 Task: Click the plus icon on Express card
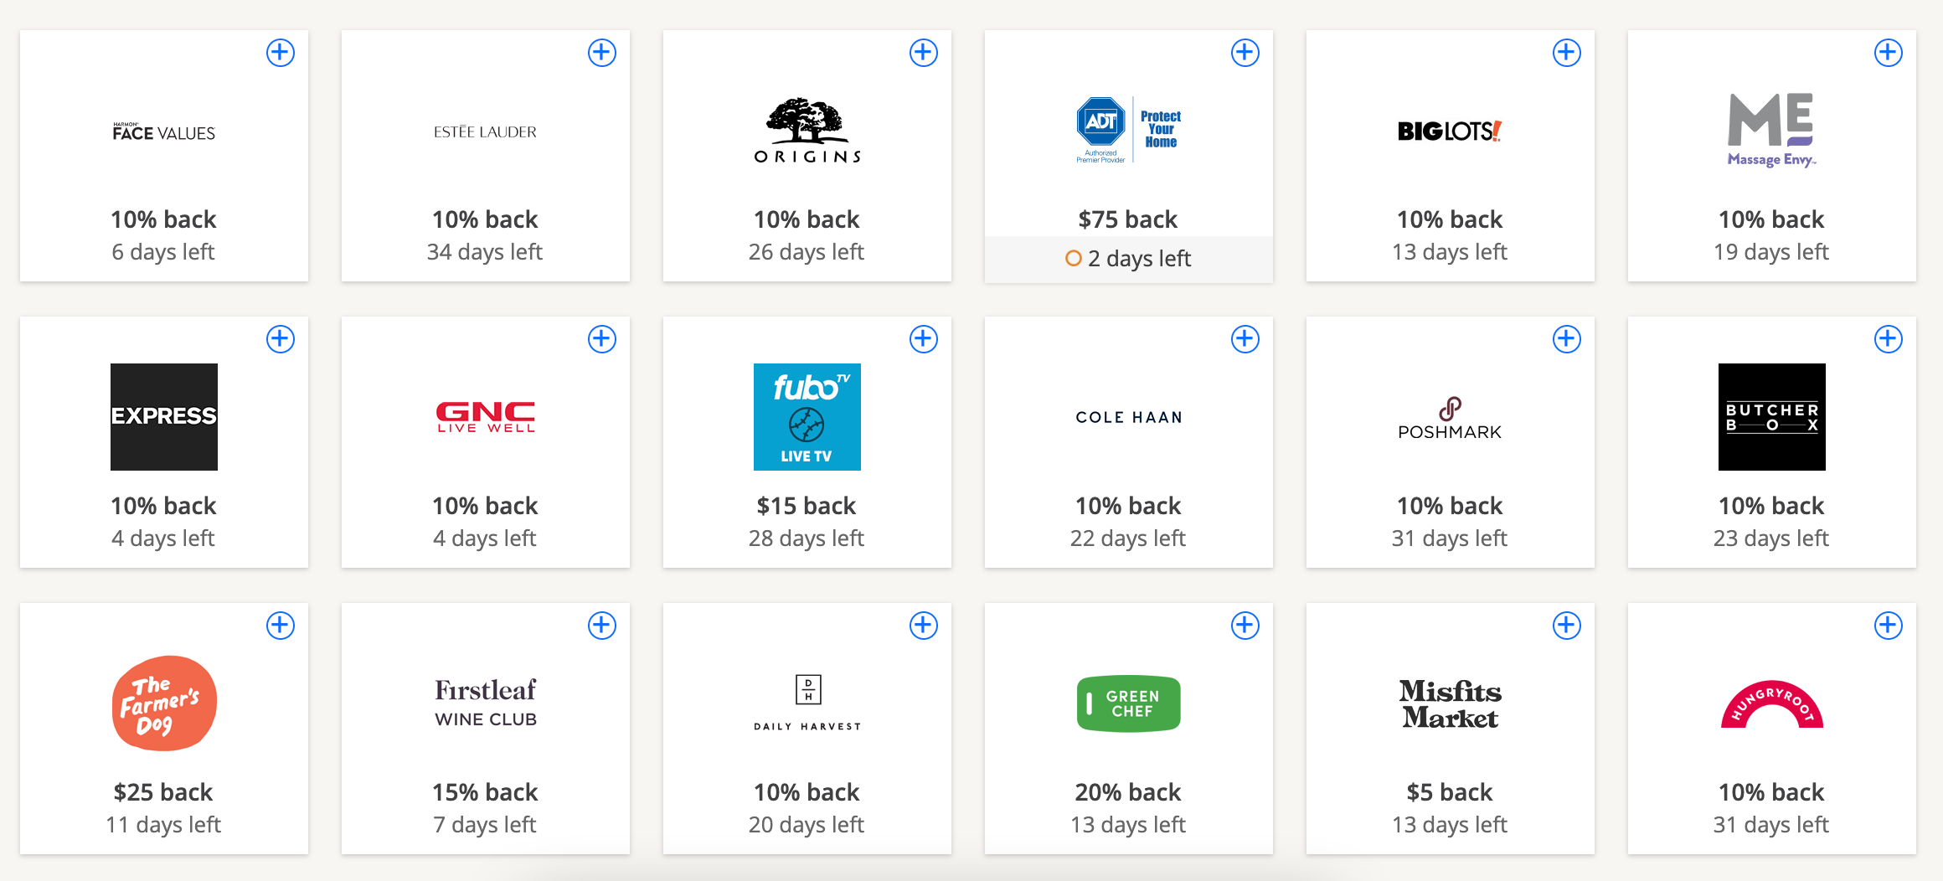(x=281, y=339)
